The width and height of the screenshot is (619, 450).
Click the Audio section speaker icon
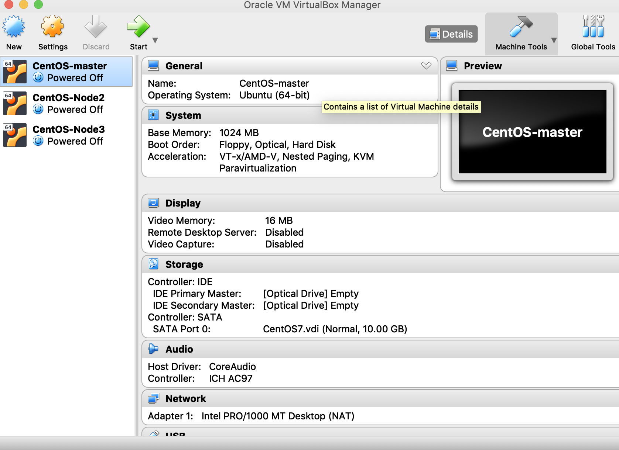click(x=153, y=349)
